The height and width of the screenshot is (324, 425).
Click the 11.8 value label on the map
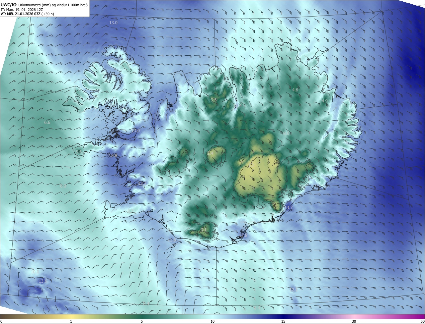click(x=172, y=240)
